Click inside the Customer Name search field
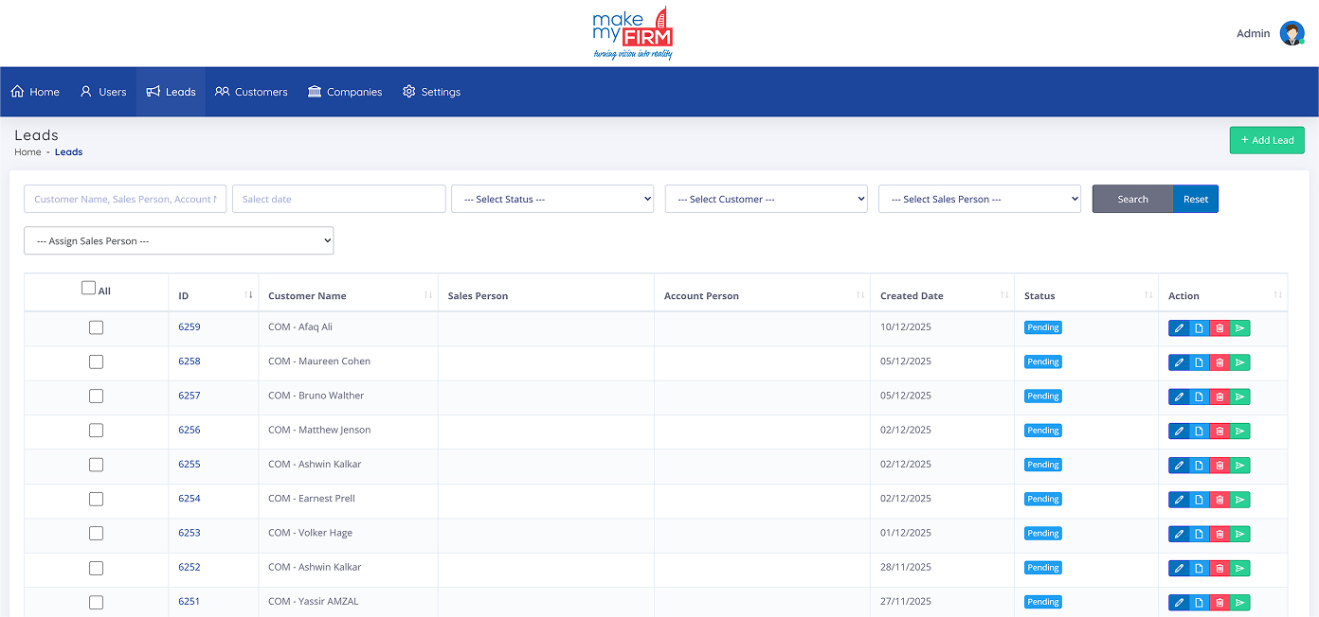The height and width of the screenshot is (617, 1319). point(124,199)
